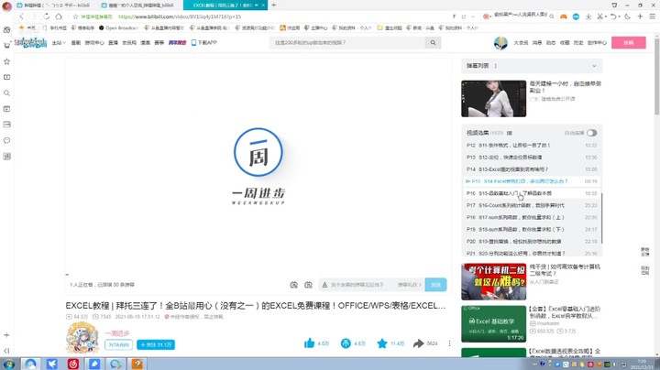Select playlist item P18 S17-sum (上)
This screenshot has width=660, height=370.
532,217
